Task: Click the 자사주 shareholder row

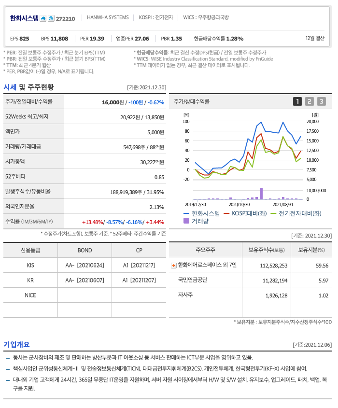Action: pos(250,295)
